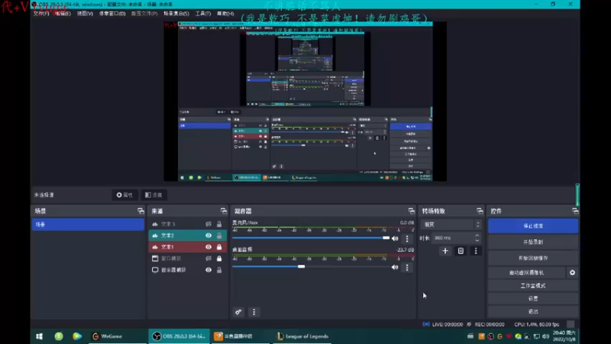Image resolution: width=611 pixels, height=344 pixels.
Task: Pop out the 混音器 mixer dock
Action: click(411, 211)
